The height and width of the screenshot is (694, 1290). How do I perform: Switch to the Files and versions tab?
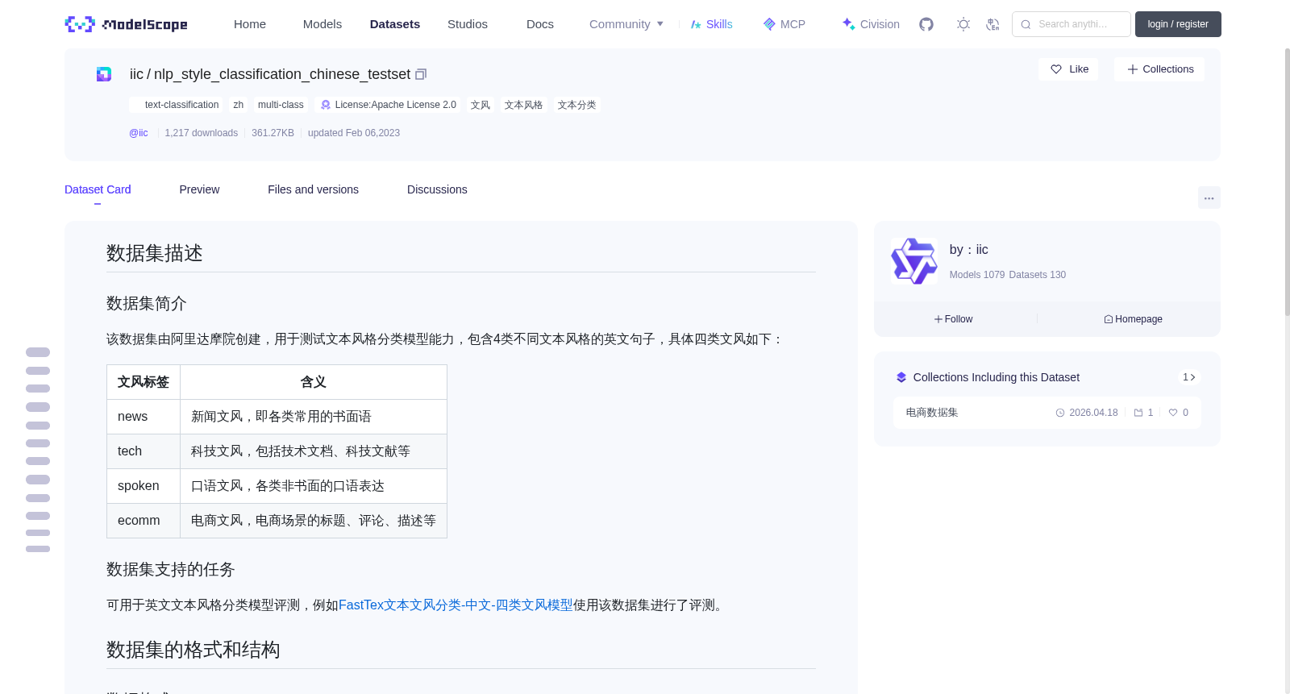pos(313,189)
